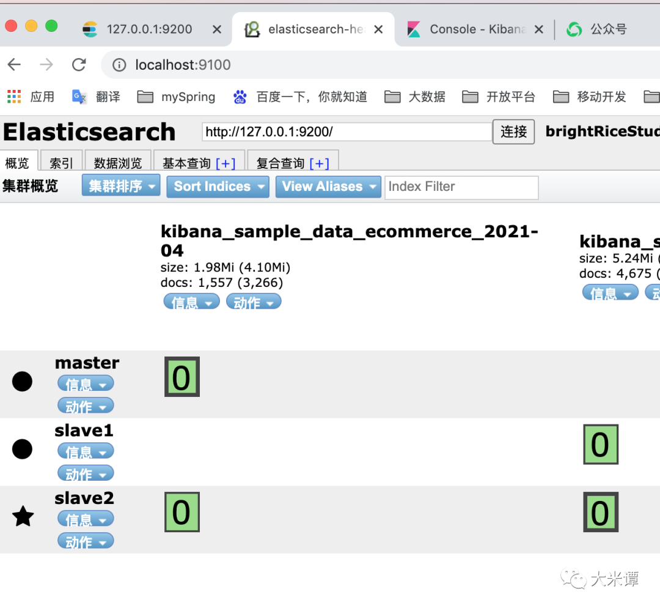Open the Chrome apps grid icon
Screen dimensions: 660x608
point(14,97)
